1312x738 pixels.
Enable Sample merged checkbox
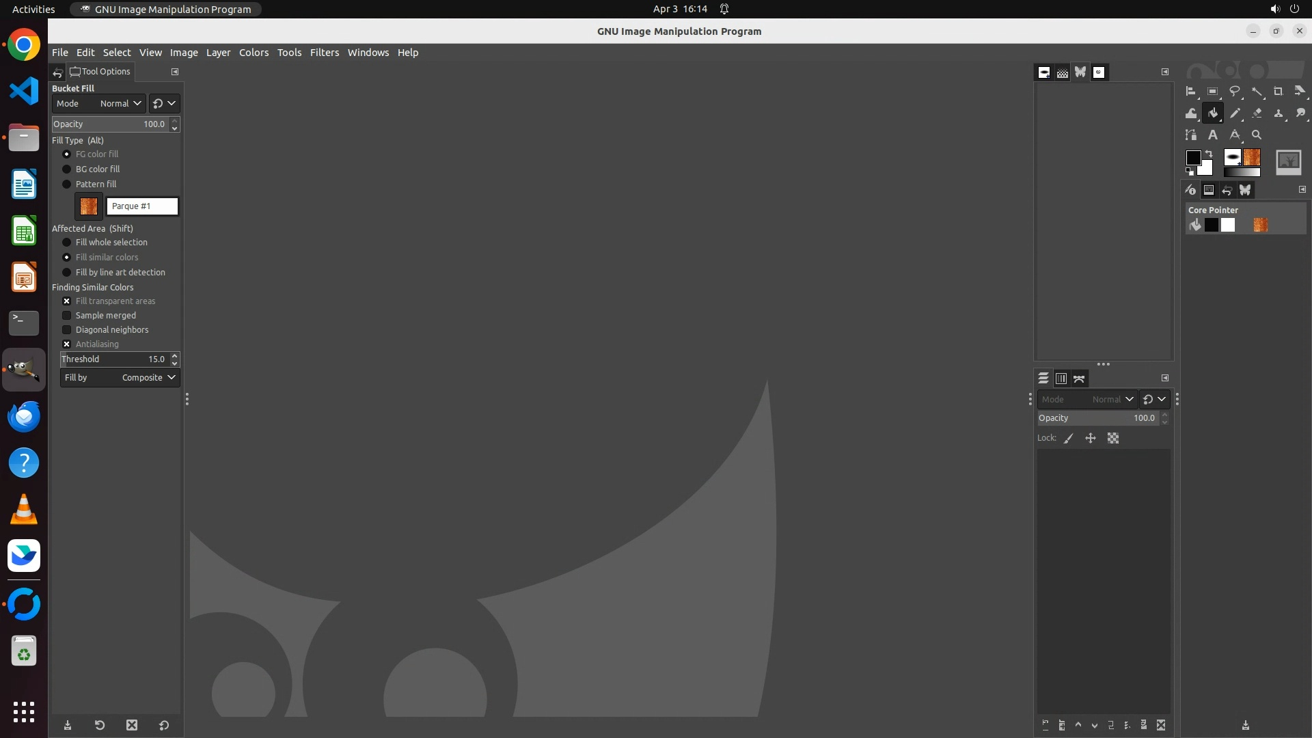67,316
